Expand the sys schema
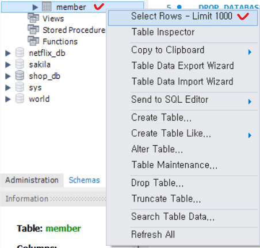This screenshot has width=260, height=248. coord(8,88)
